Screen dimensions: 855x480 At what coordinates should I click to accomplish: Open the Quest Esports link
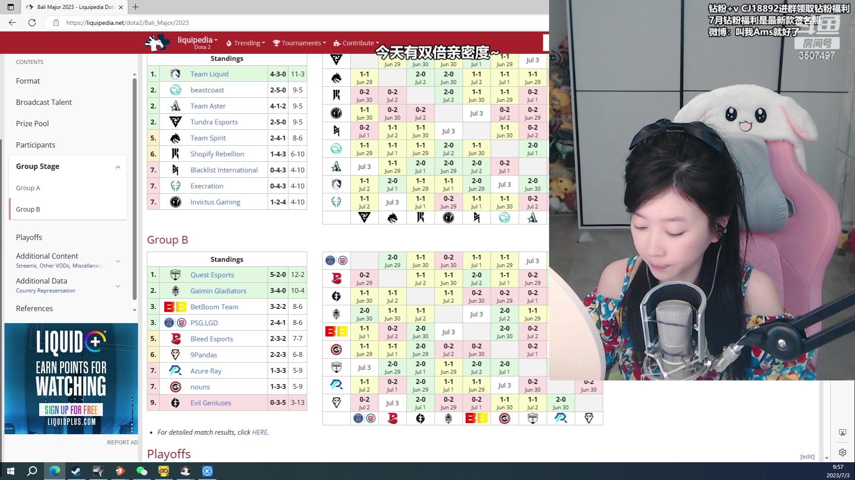tap(212, 275)
